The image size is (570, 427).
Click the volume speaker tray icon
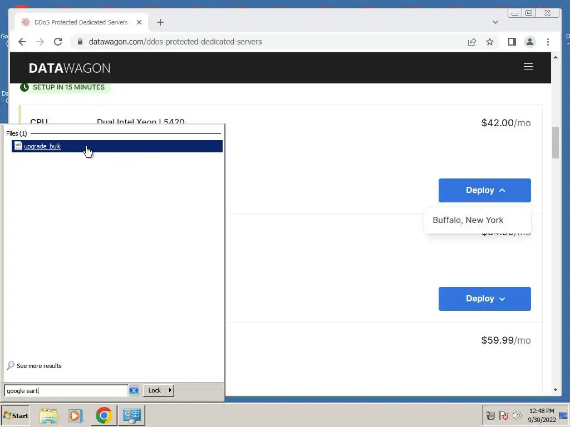pyautogui.click(x=517, y=415)
